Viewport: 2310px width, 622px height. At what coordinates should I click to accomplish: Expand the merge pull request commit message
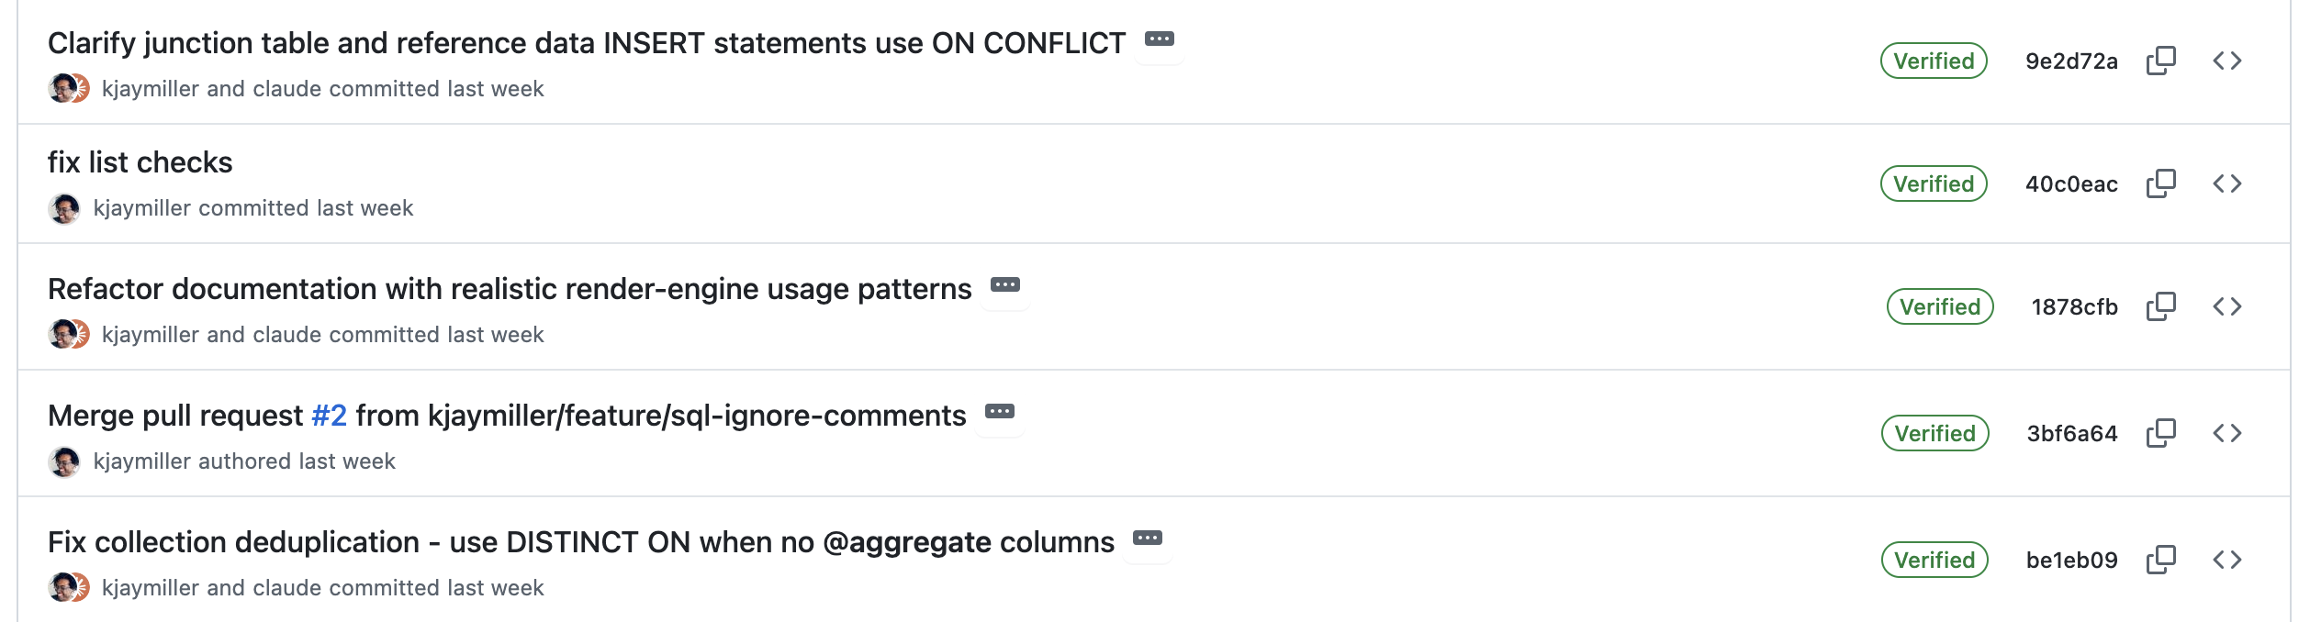tap(1000, 413)
